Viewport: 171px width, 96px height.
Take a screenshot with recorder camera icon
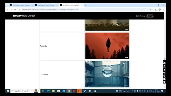click(x=164, y=63)
